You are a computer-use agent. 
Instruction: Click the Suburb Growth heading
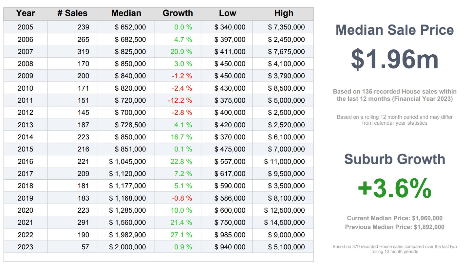click(394, 159)
